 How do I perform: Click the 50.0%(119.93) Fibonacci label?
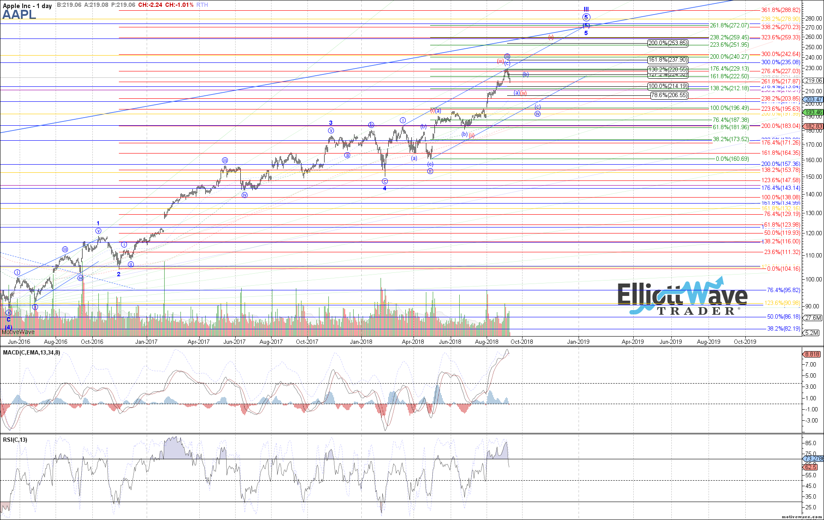pos(782,233)
